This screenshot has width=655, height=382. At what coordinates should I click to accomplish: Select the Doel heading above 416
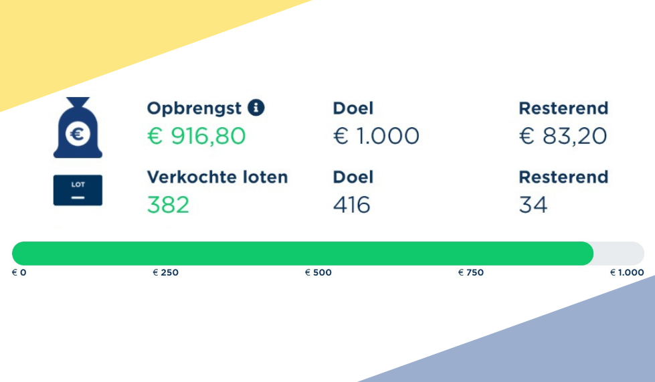[x=353, y=177]
